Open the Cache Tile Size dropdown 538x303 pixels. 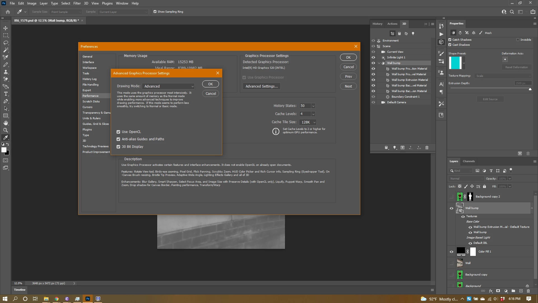click(x=308, y=122)
